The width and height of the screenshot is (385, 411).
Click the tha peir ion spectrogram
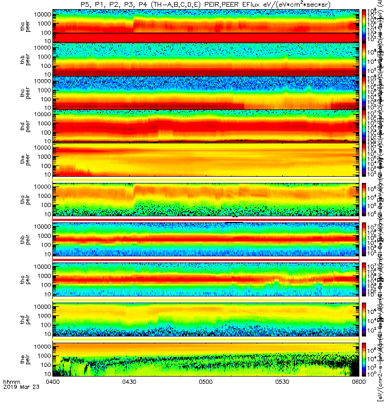click(206, 199)
